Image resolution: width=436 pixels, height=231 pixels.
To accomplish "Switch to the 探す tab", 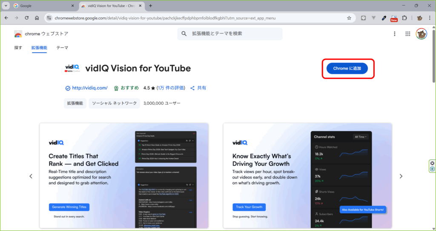I will click(x=18, y=48).
